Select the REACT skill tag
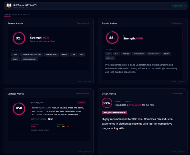Viewport: 190px width, 155px height. 167,54
